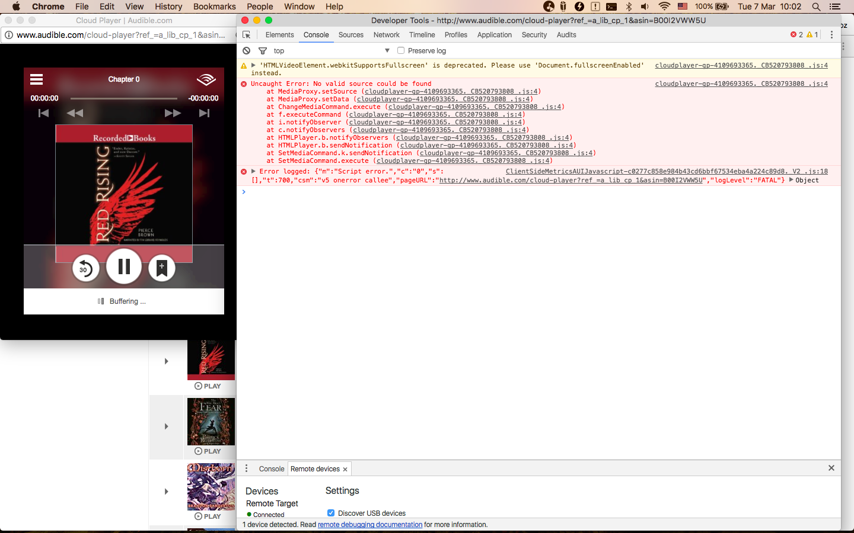Viewport: 854px width, 533px height.
Task: Add a bookmark in the player
Action: coord(161,268)
